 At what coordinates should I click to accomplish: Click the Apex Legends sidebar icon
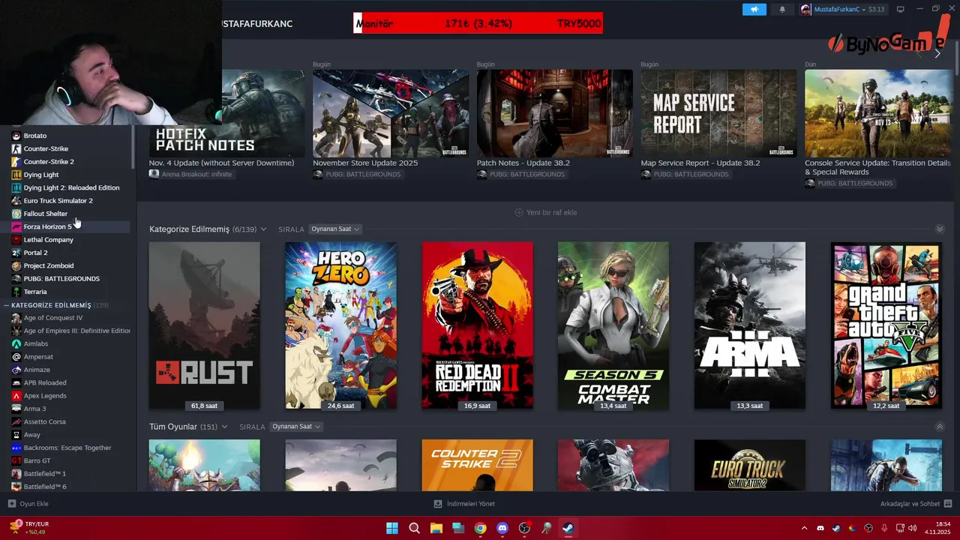click(x=16, y=395)
